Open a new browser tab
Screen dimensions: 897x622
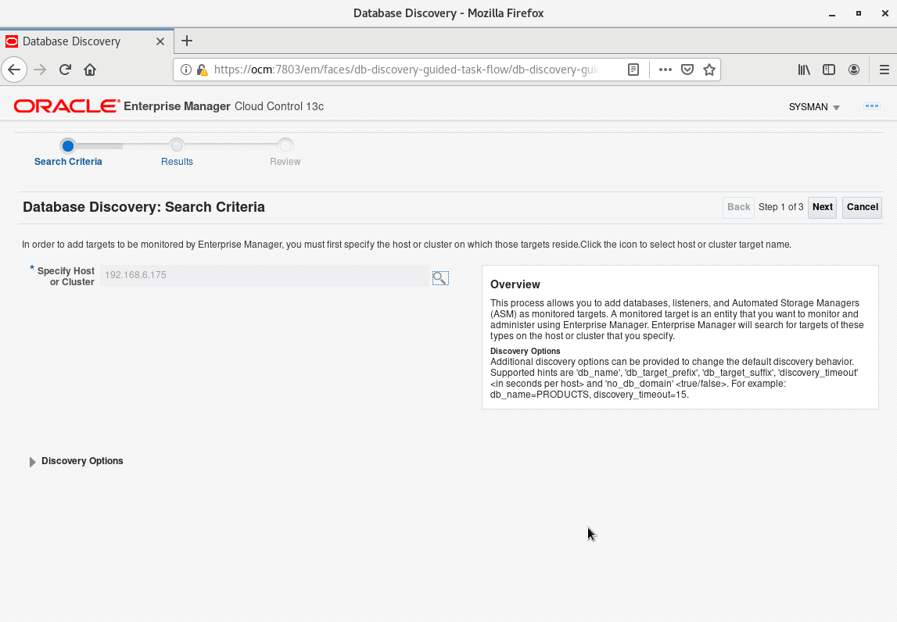point(186,41)
